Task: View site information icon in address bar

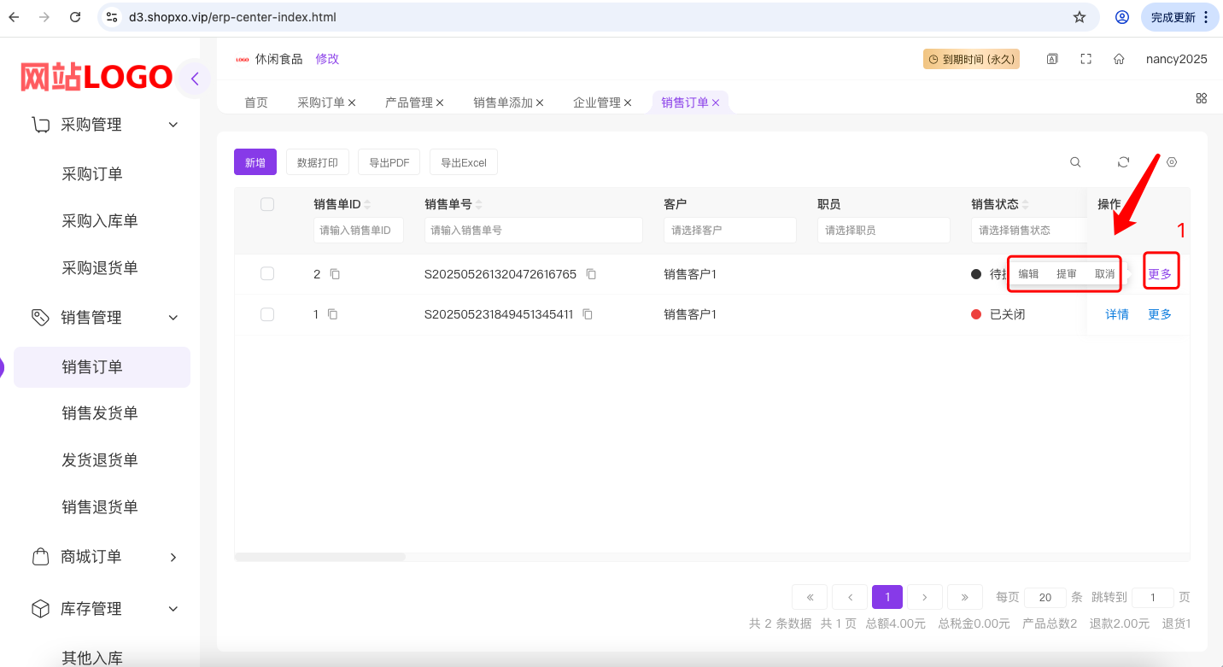Action: point(111,17)
